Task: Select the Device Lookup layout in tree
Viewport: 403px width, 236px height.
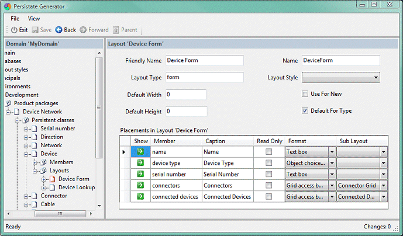Action: pyautogui.click(x=77, y=188)
